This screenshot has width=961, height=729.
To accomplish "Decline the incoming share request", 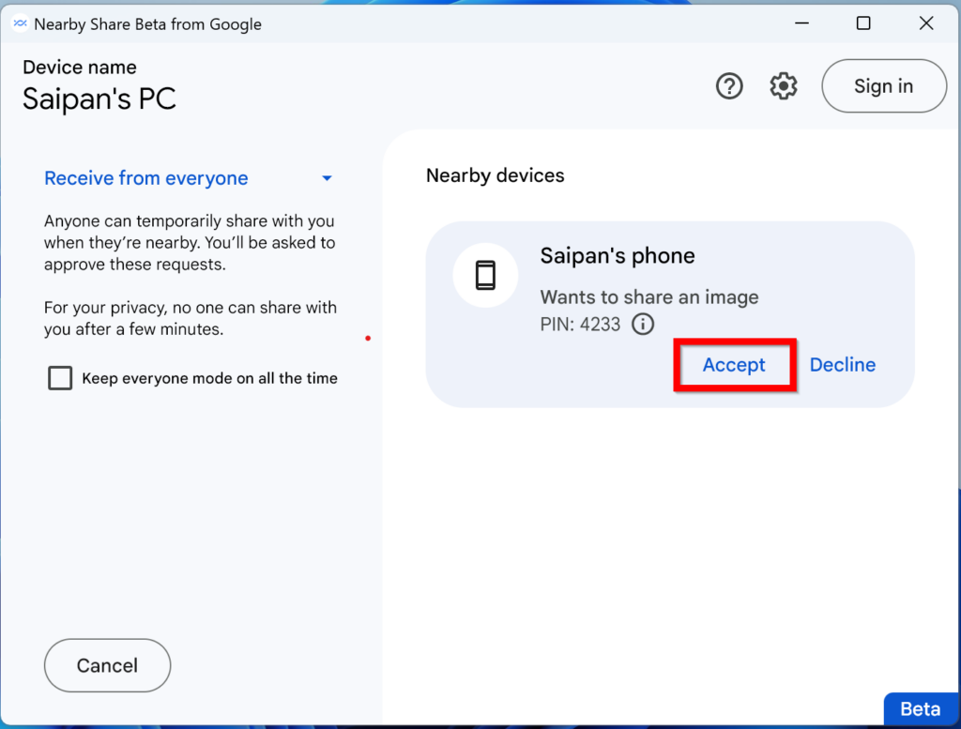I will [842, 365].
